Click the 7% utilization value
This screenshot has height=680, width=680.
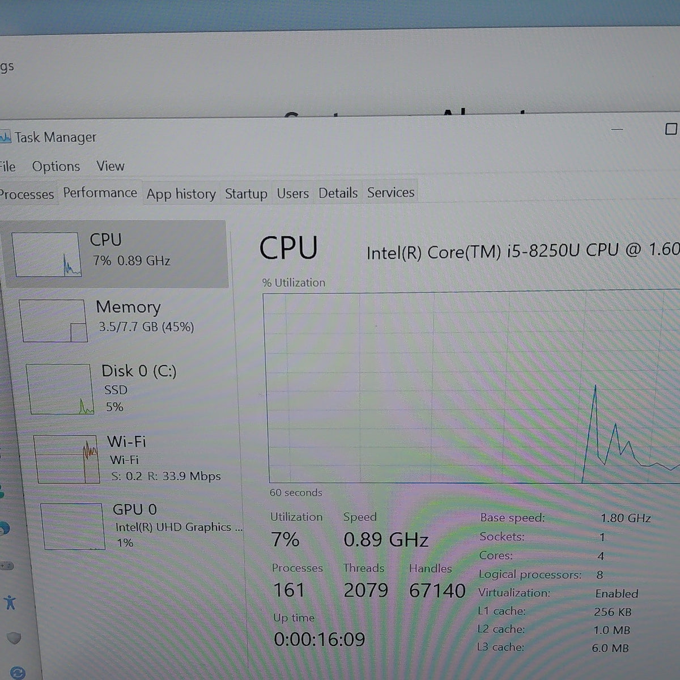pyautogui.click(x=285, y=539)
